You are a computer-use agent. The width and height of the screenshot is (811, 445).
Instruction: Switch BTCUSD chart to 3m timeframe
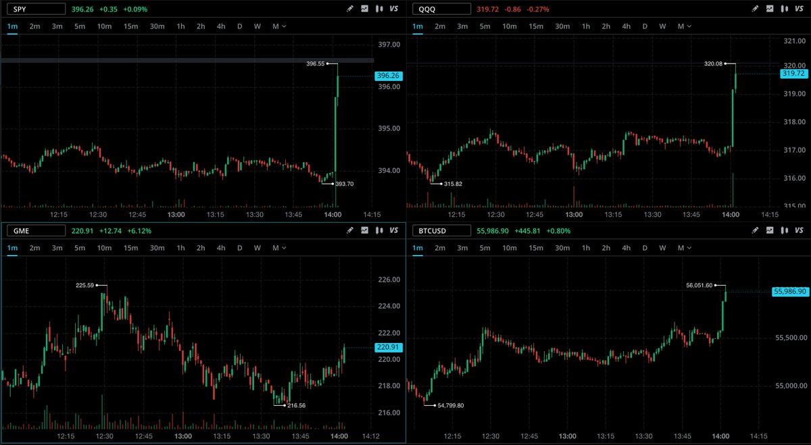click(462, 248)
